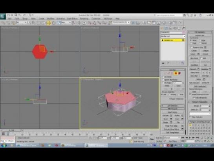Select the Move tool in the main toolbar

(49, 23)
